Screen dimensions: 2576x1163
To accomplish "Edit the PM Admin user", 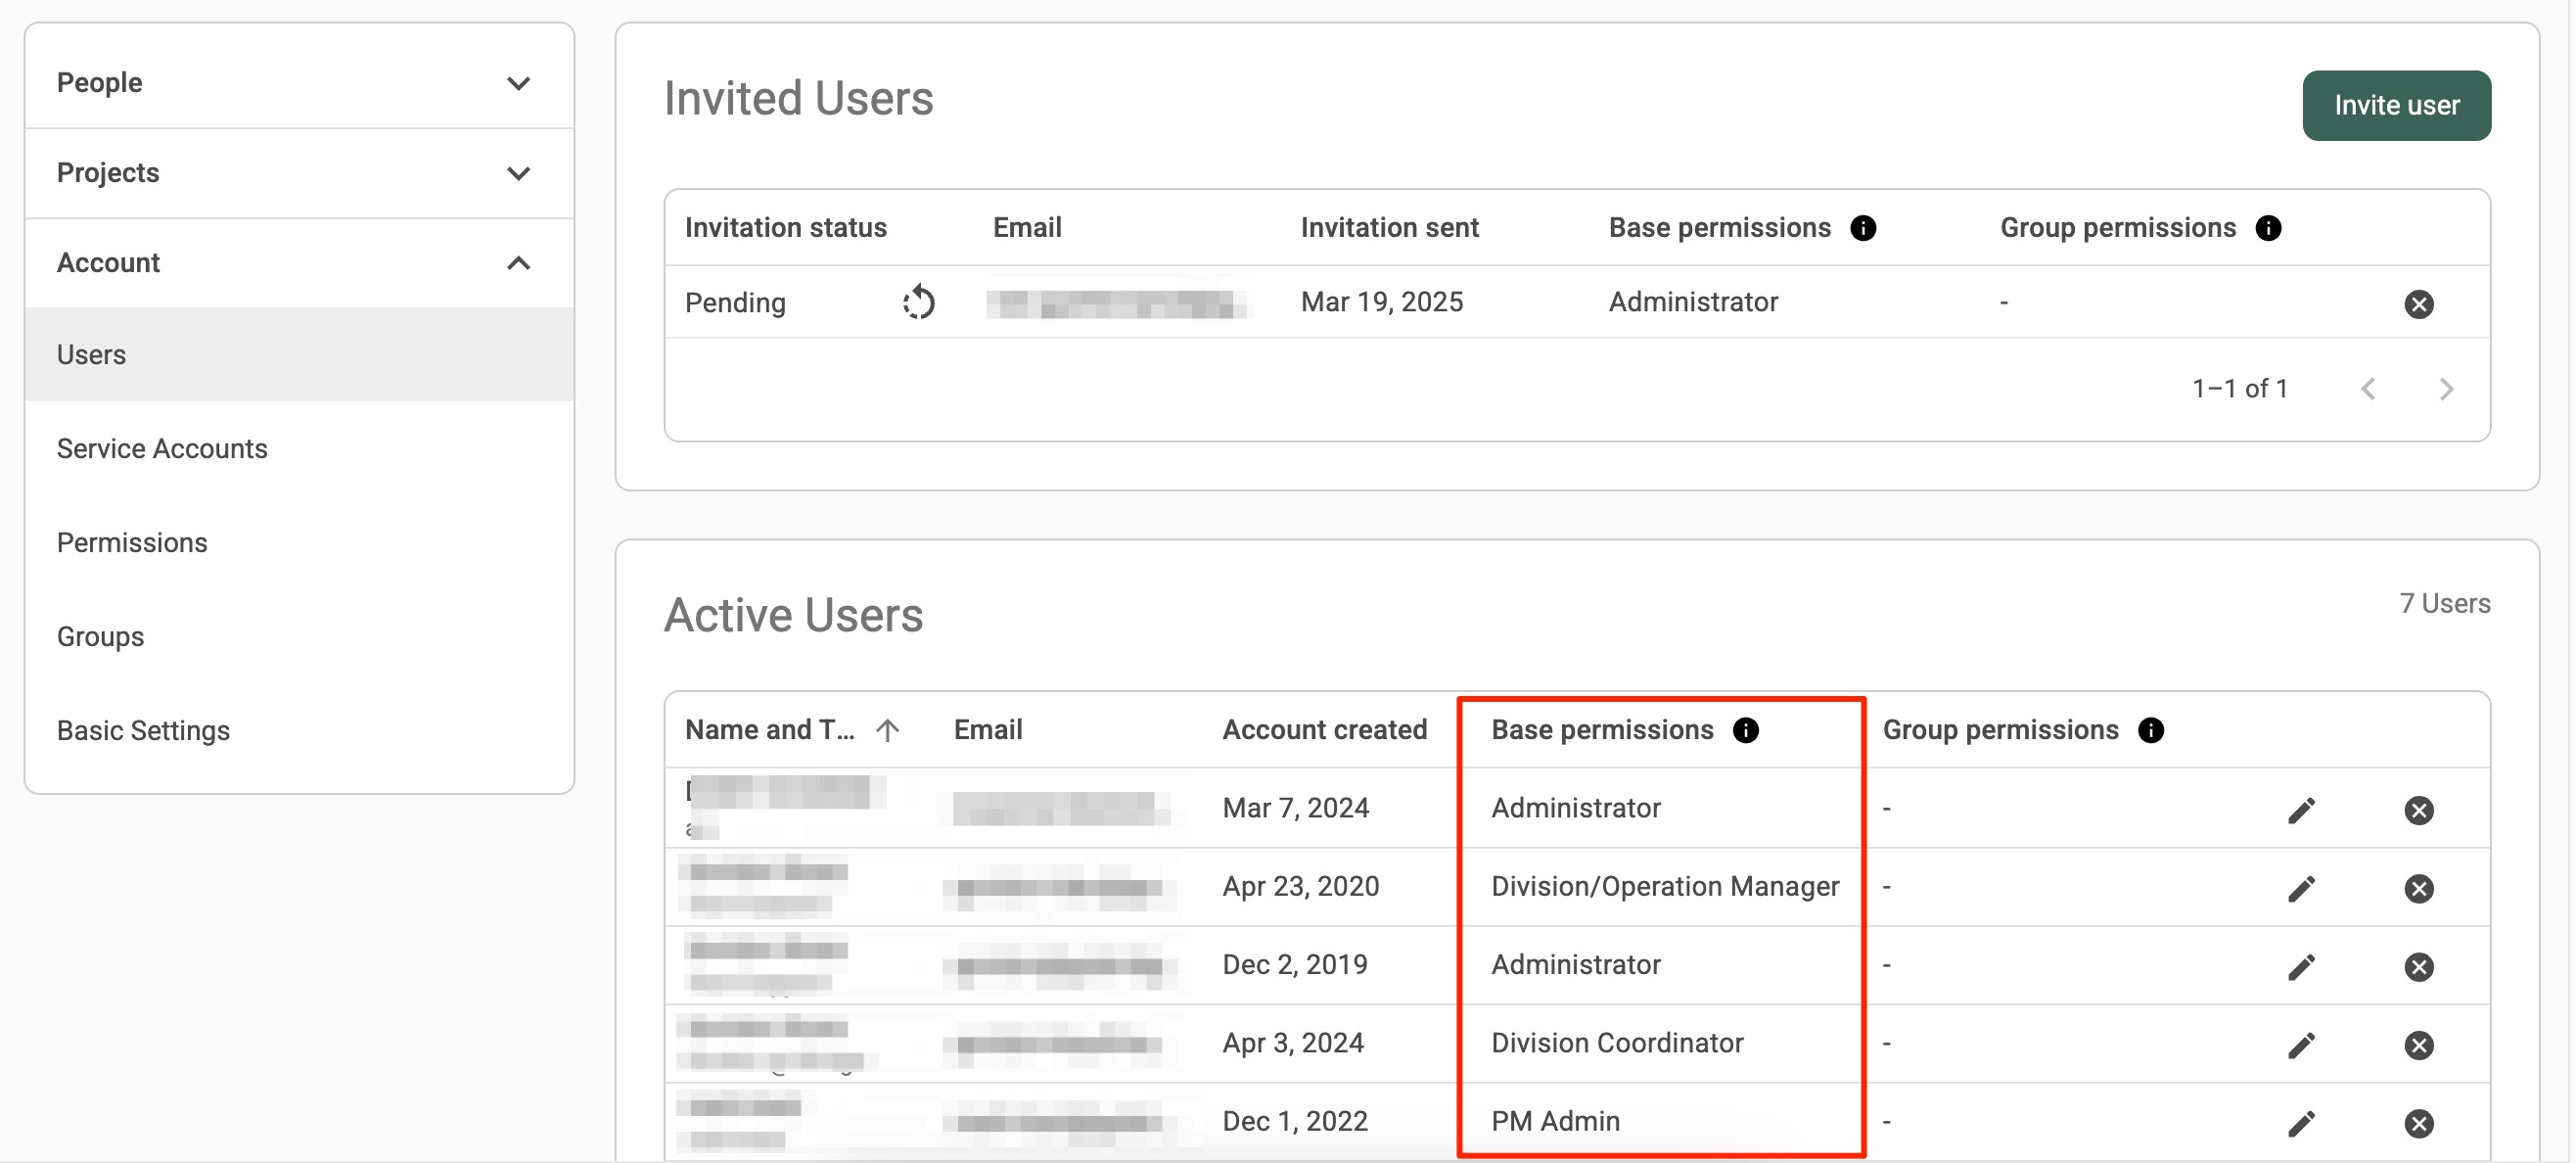I will click(x=2301, y=1123).
